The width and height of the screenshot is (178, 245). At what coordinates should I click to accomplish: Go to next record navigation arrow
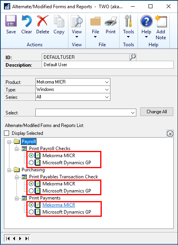(x=20, y=238)
